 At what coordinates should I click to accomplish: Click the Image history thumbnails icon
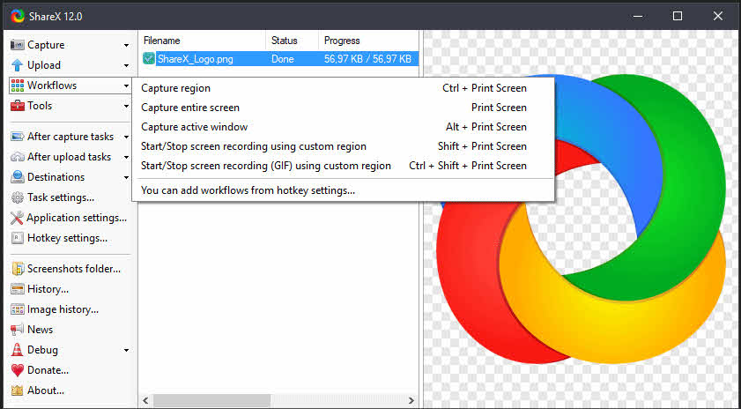click(x=17, y=309)
